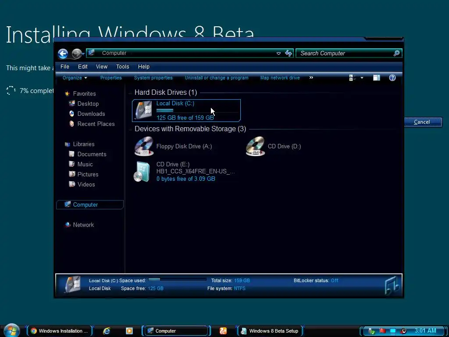Click the Network globe icon in sidebar

(x=68, y=225)
